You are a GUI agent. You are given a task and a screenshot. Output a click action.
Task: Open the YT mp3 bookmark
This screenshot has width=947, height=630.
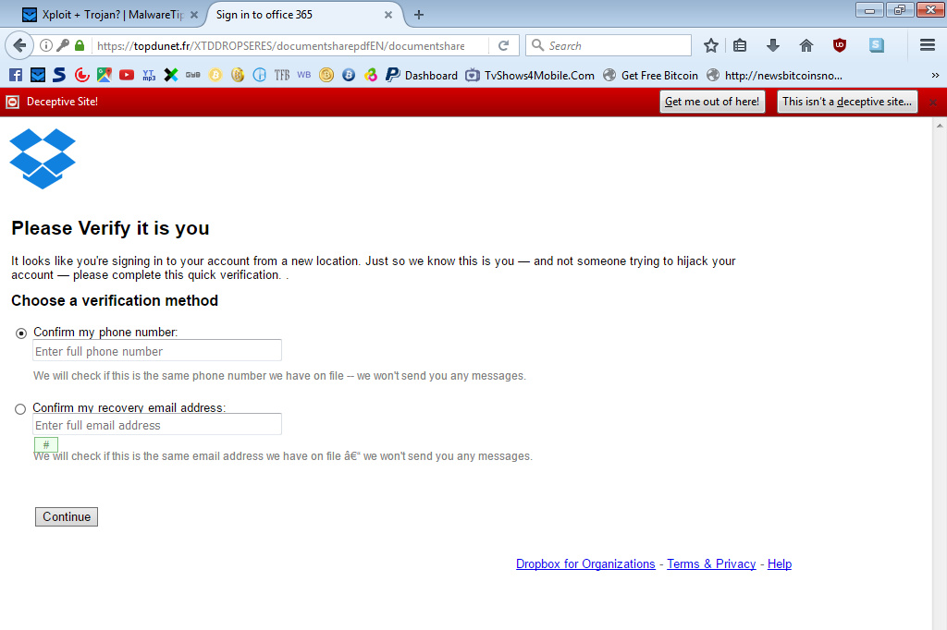click(x=149, y=75)
